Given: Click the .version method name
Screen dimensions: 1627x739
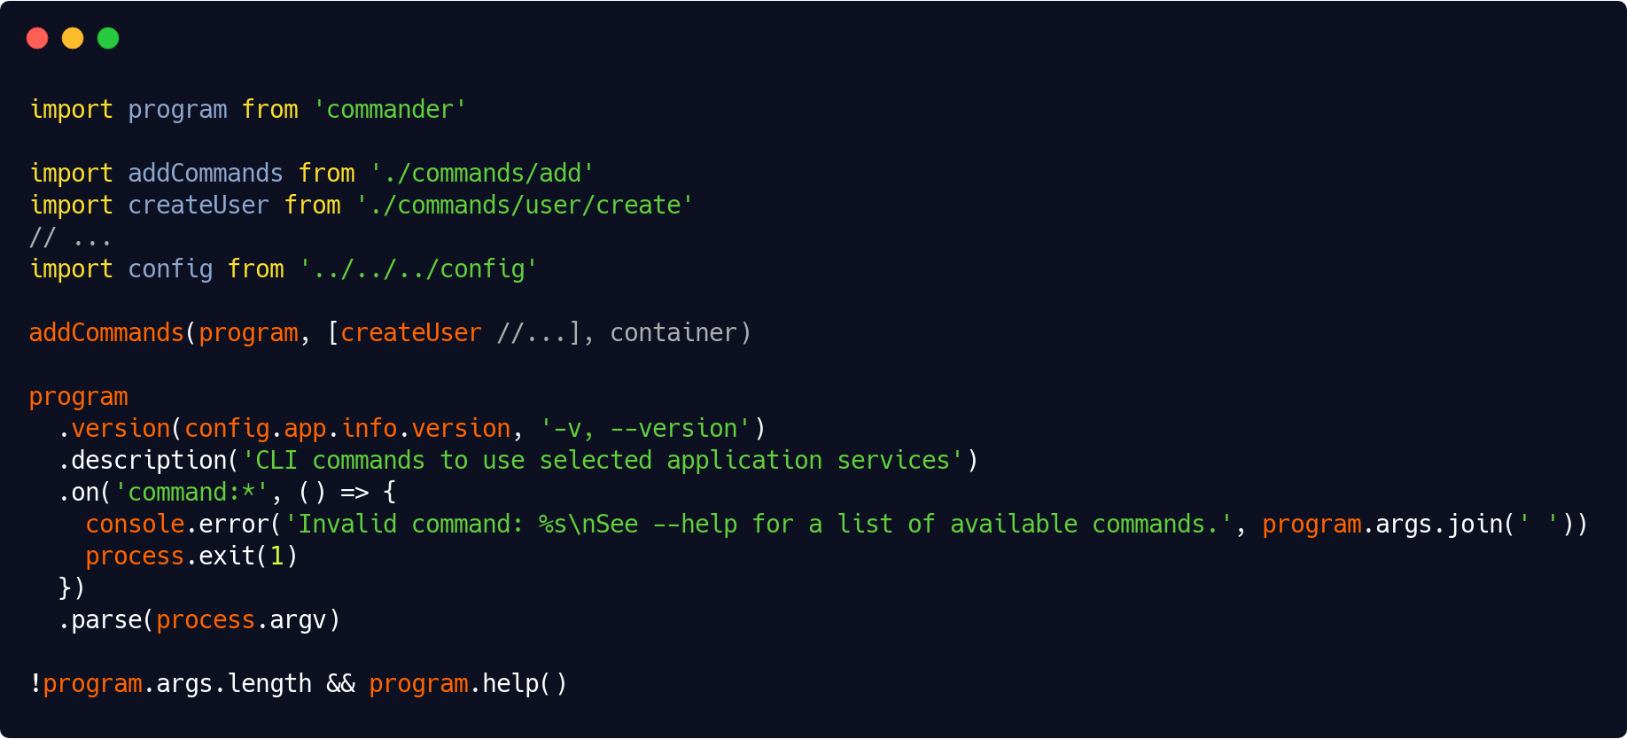Looking at the screenshot, I should [x=120, y=428].
